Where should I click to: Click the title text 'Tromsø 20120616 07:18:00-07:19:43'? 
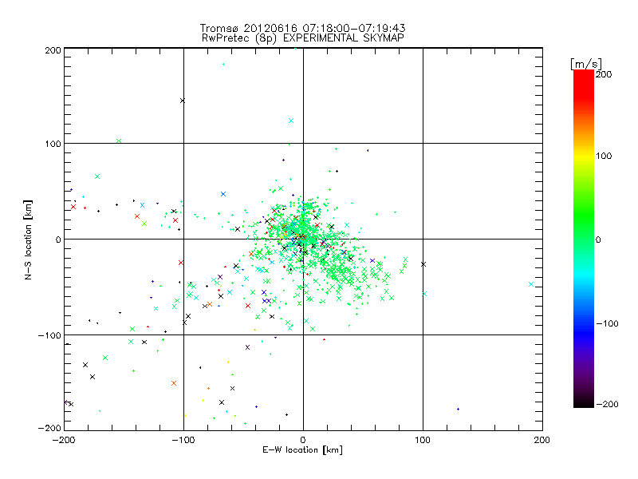303,28
